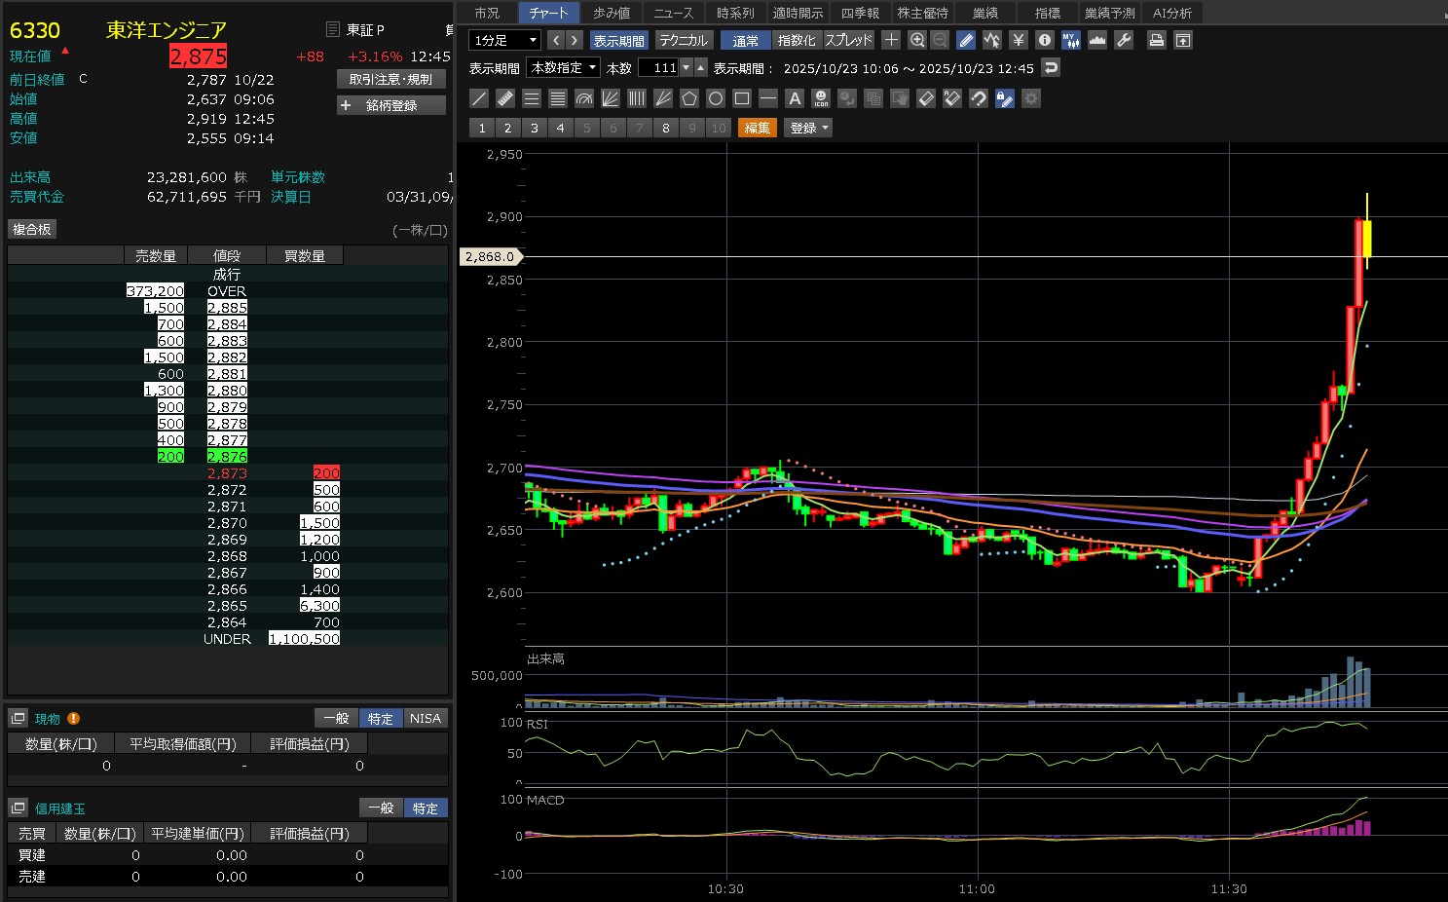Switch chart to スプレッド mode
The width and height of the screenshot is (1448, 902).
tap(848, 40)
